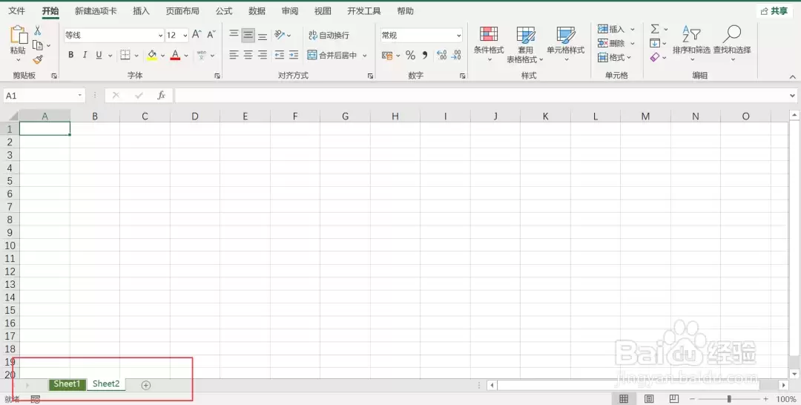Switch to Sheet2 worksheet tab
This screenshot has height=405, width=801.
point(106,384)
